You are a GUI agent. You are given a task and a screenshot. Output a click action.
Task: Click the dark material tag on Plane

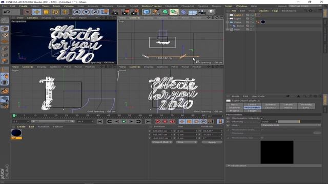263,22
